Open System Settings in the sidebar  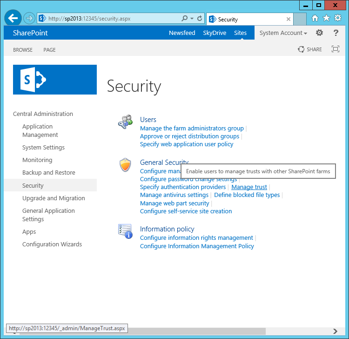(43, 148)
